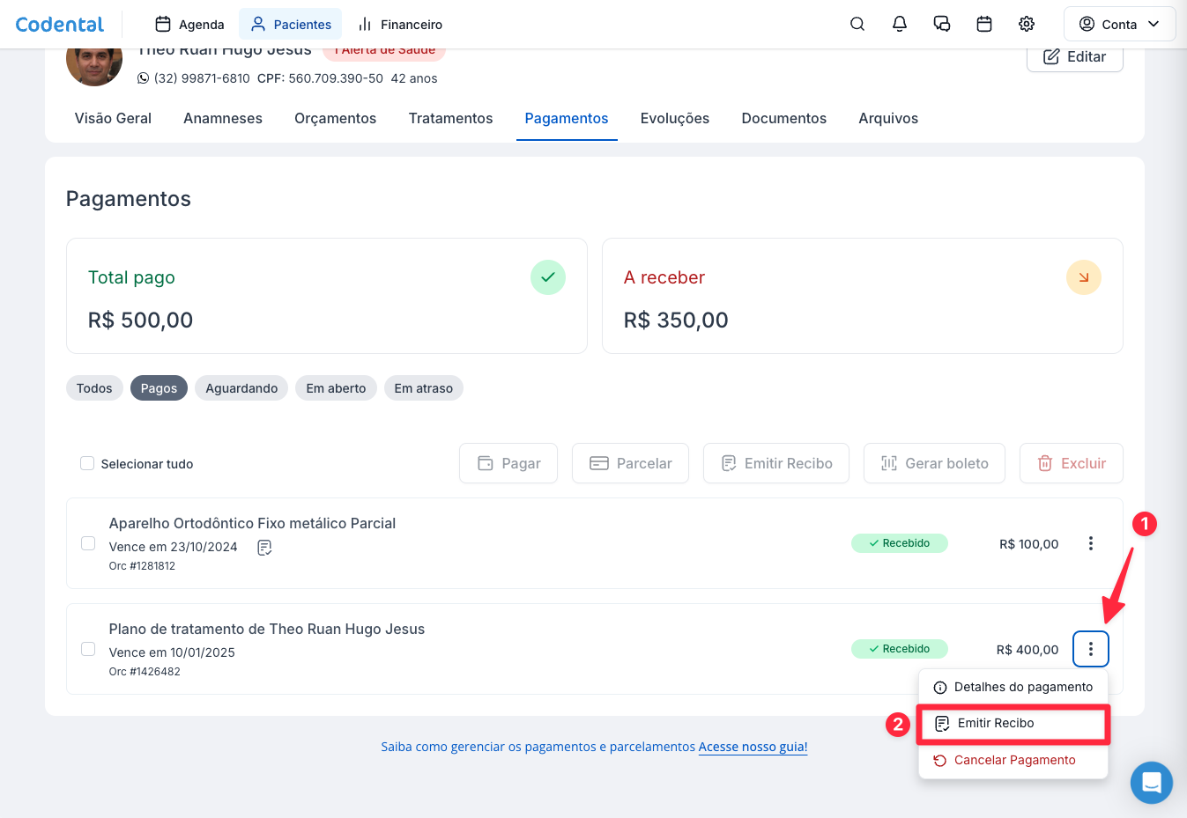Click the WhatsApp icon by phone number
The image size is (1187, 818).
pos(144,78)
